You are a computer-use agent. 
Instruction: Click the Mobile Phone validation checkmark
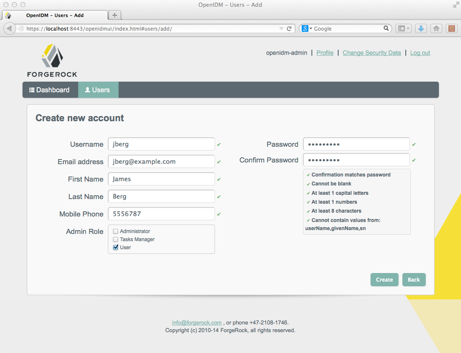click(x=219, y=214)
